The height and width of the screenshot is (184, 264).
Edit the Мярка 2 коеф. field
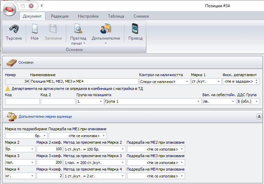click(x=49, y=149)
